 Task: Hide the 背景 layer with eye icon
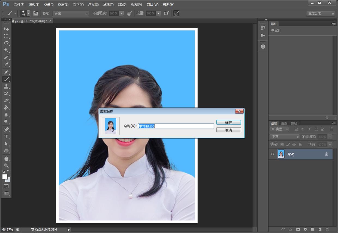click(273, 154)
